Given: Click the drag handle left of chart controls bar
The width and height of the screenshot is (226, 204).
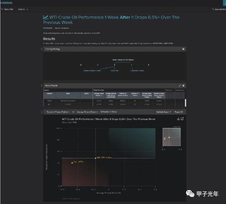Looking at the screenshot, I should coord(42,112).
